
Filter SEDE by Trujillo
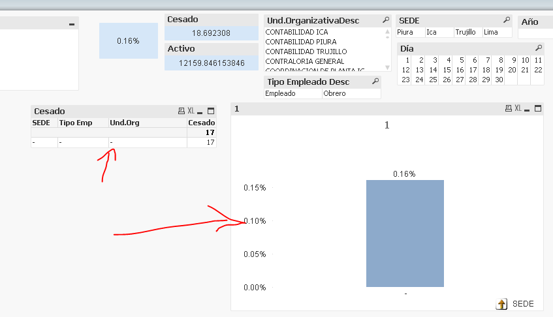pos(468,32)
